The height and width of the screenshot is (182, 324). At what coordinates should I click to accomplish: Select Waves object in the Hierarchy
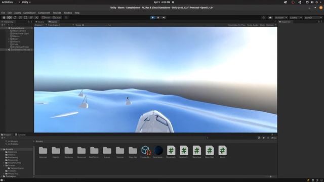pos(16,36)
